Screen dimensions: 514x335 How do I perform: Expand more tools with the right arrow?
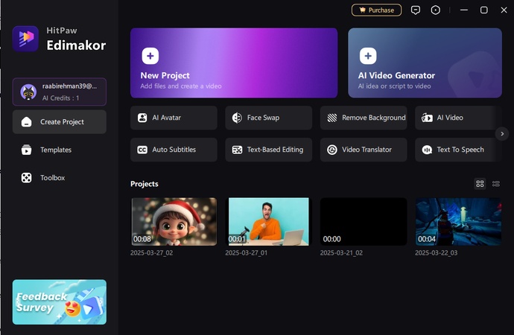[x=501, y=134]
